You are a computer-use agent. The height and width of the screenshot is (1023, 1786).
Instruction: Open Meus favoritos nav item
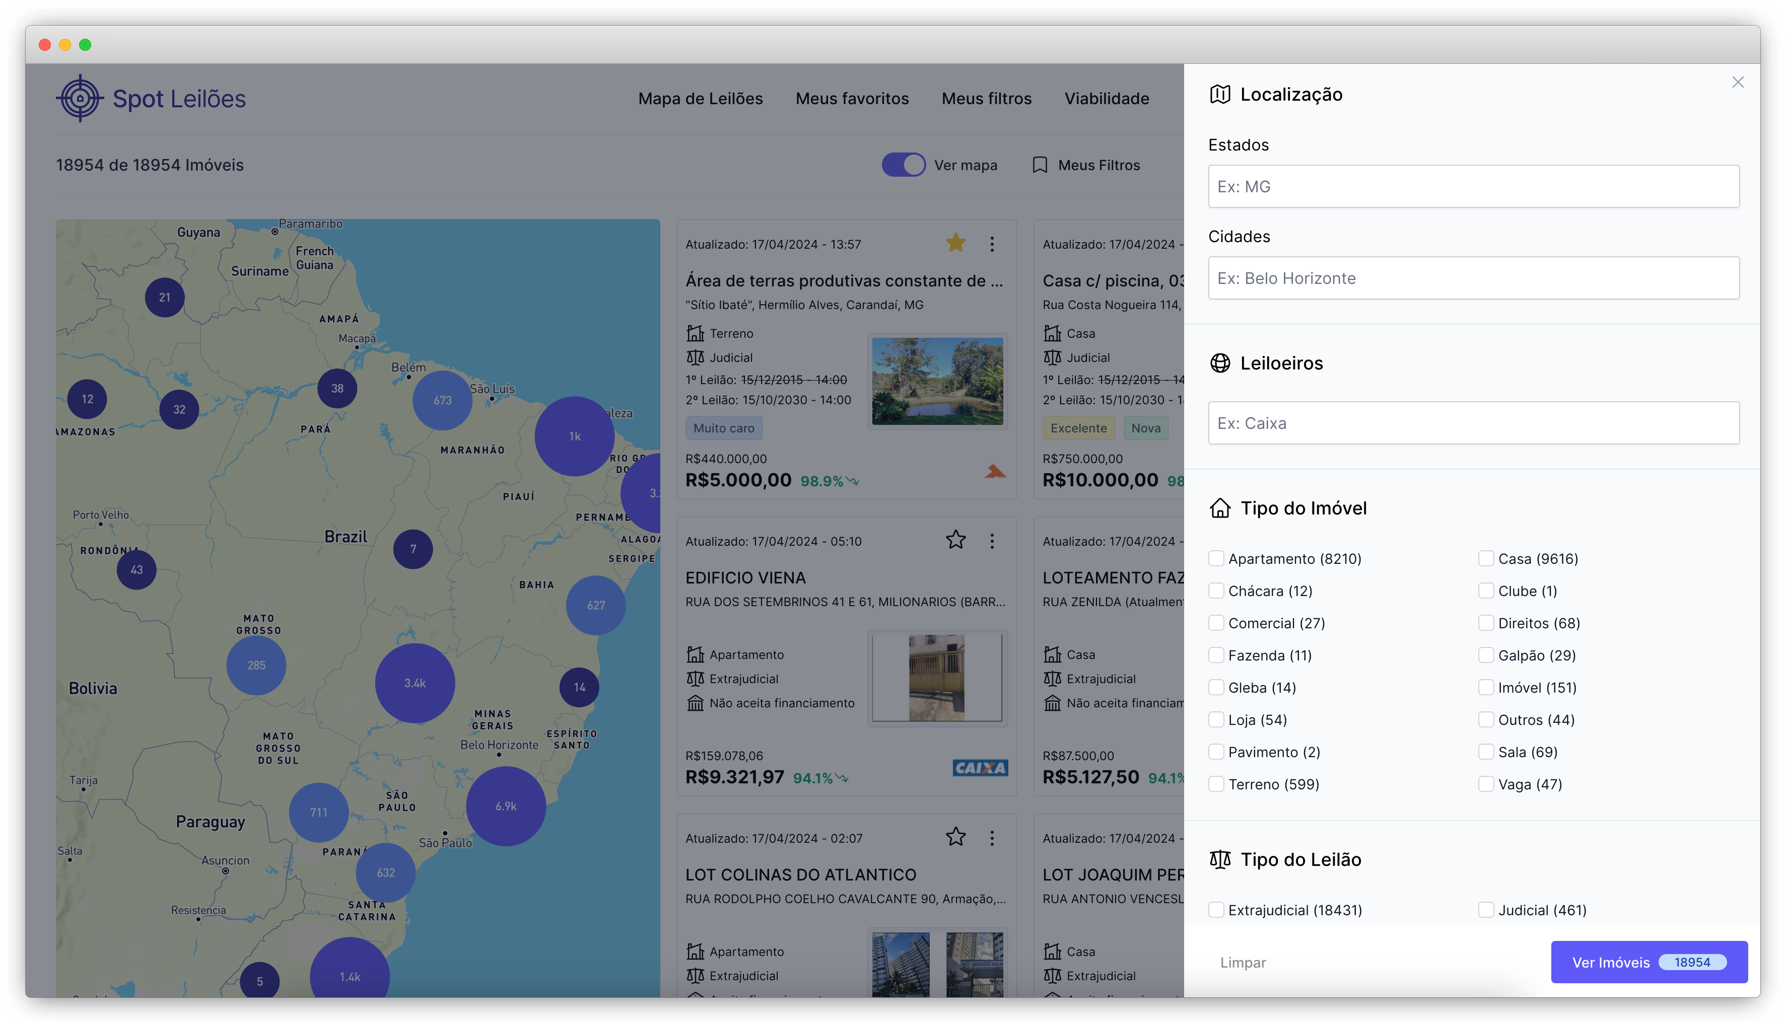coord(852,98)
